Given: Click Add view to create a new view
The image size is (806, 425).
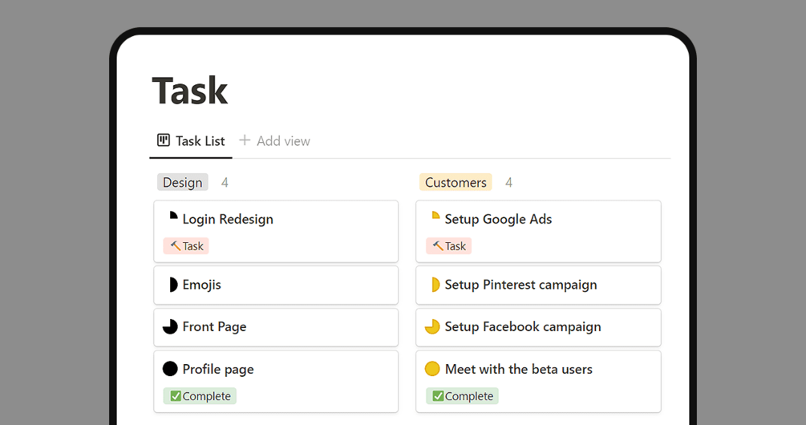Looking at the screenshot, I should 283,141.
